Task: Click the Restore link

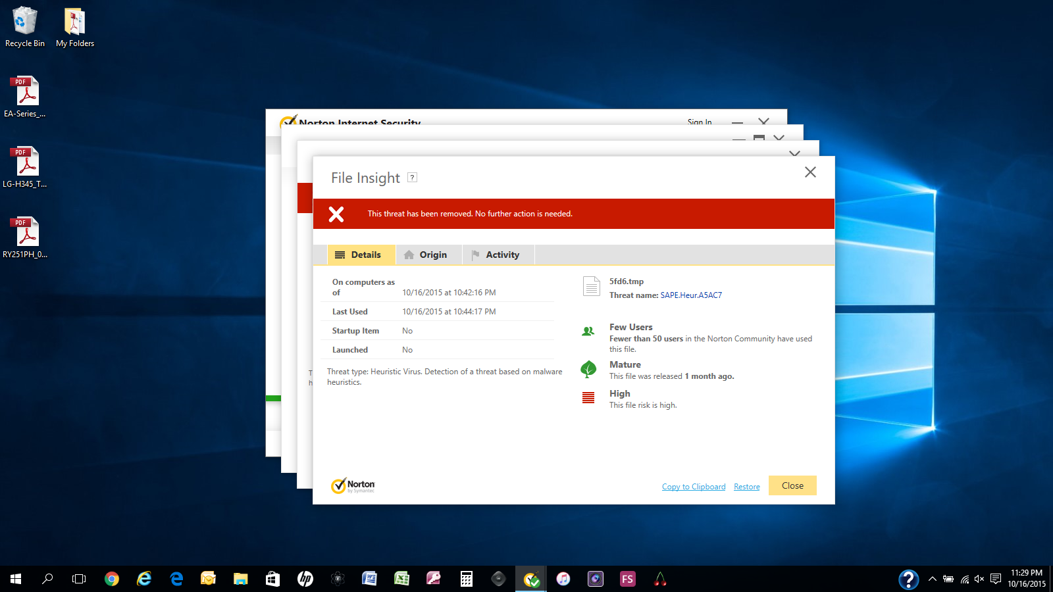Action: [x=746, y=487]
